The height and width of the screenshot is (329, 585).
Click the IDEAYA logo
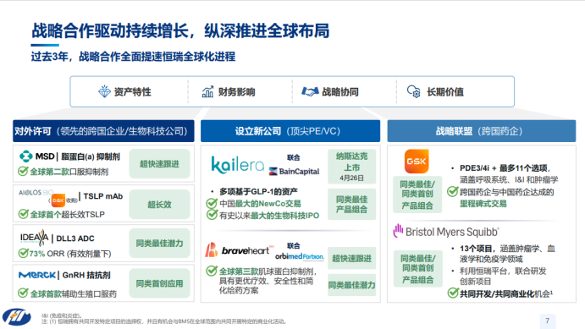34,238
